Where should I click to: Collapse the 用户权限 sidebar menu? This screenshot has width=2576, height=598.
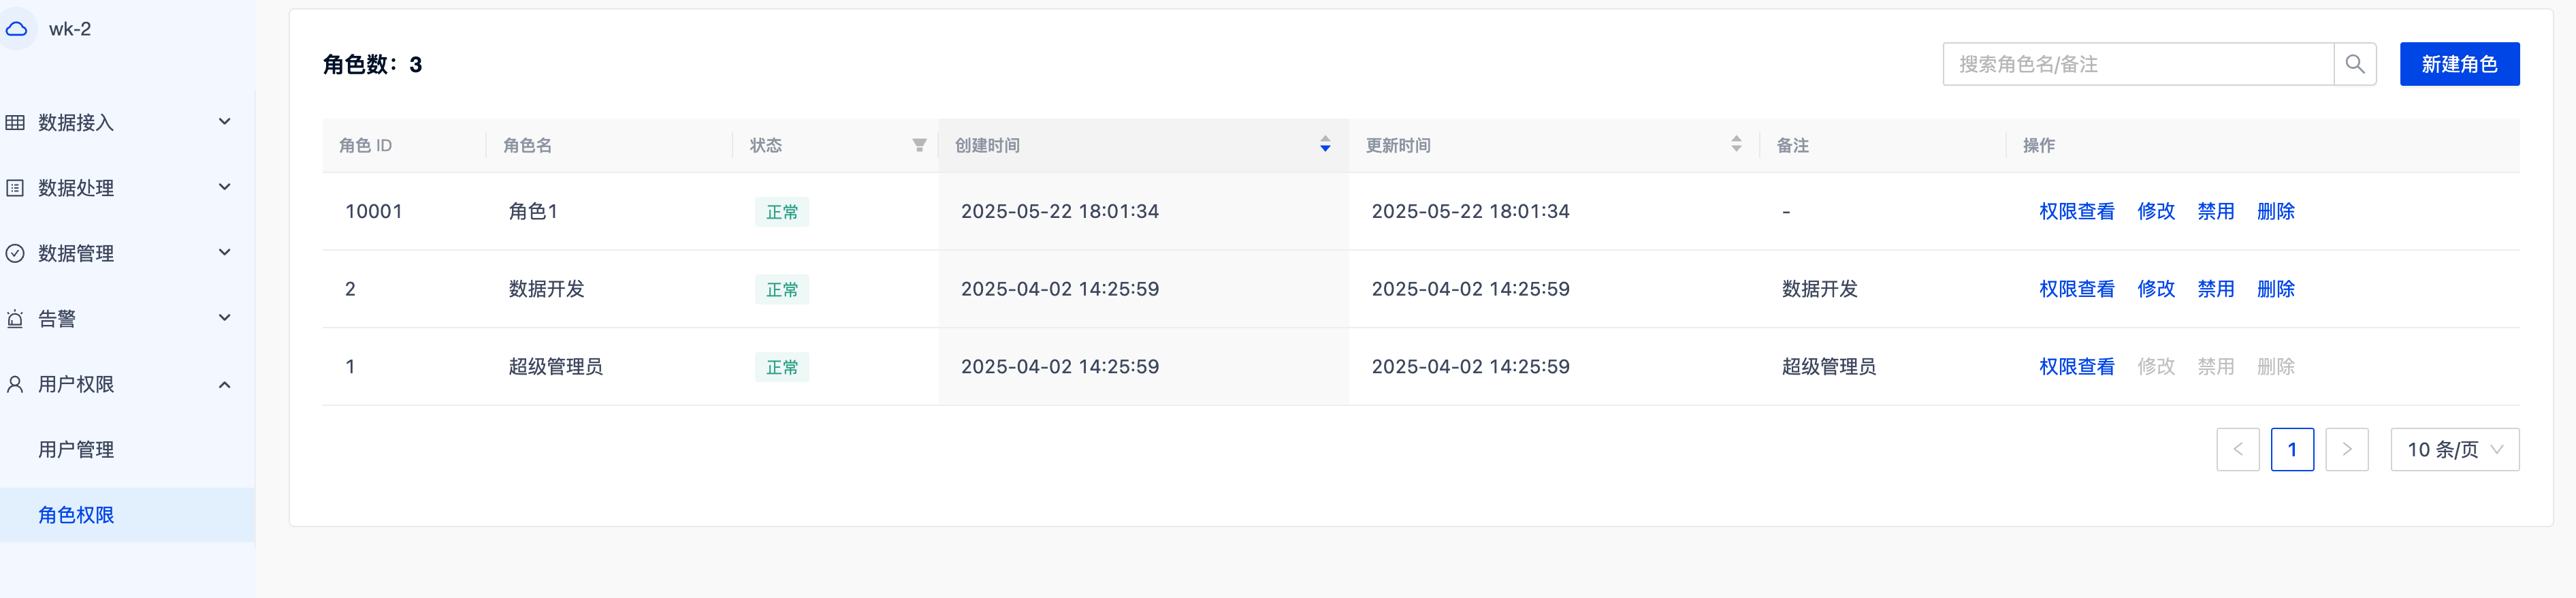click(x=225, y=384)
